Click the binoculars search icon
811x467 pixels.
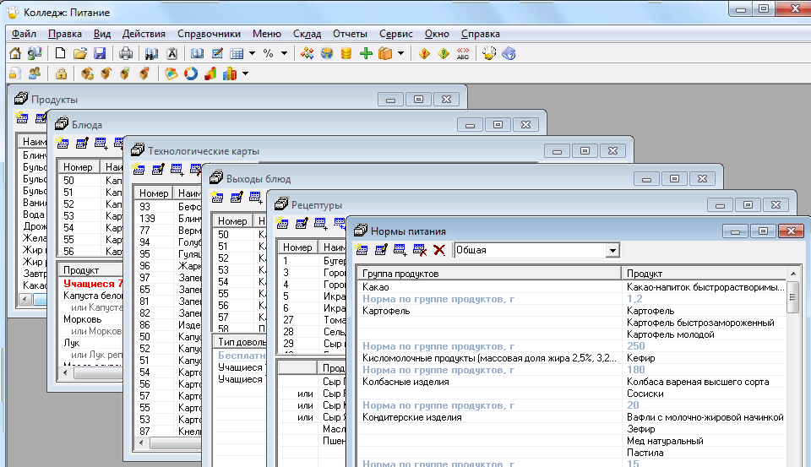point(152,54)
